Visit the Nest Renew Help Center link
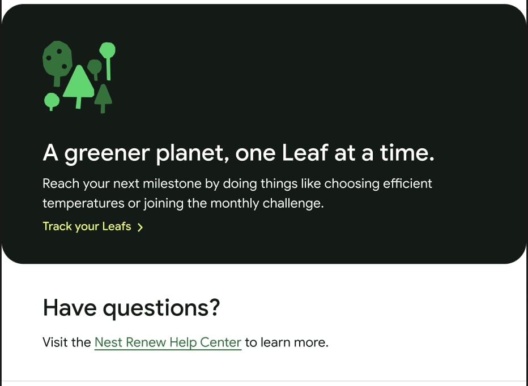The height and width of the screenshot is (386, 528). (168, 342)
